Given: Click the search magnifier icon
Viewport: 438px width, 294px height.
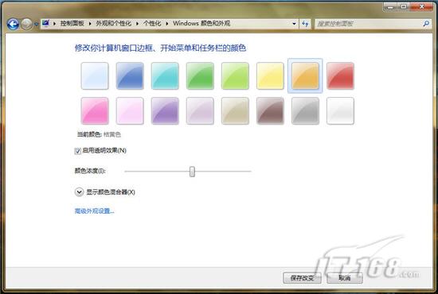Looking at the screenshot, I should pos(426,24).
